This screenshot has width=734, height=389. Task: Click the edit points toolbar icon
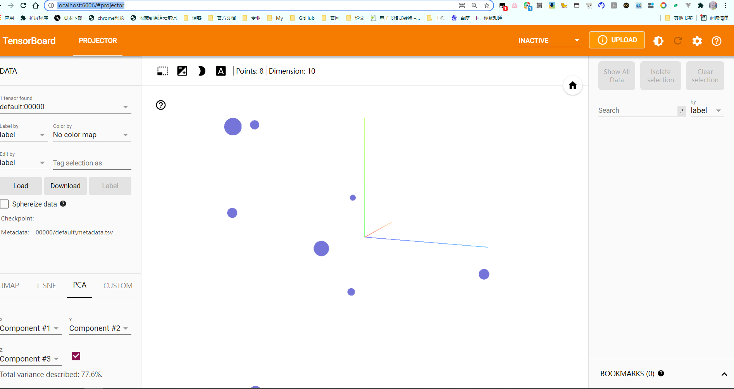[x=182, y=71]
